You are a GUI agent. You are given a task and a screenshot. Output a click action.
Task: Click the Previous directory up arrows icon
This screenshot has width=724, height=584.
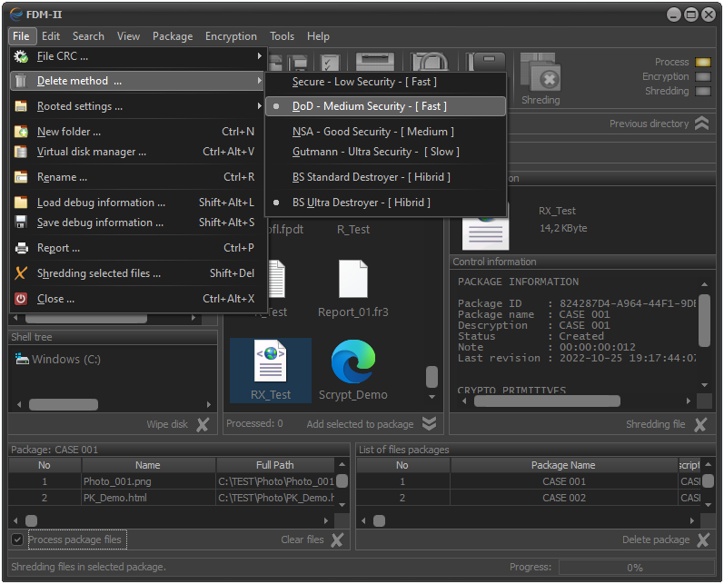pos(702,124)
